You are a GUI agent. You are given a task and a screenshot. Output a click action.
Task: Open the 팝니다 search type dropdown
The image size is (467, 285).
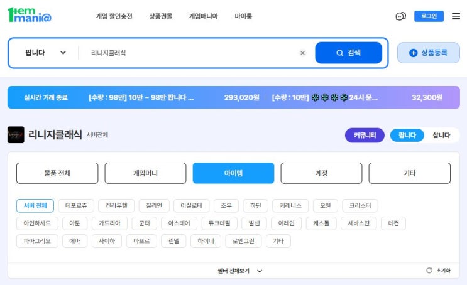(x=45, y=53)
